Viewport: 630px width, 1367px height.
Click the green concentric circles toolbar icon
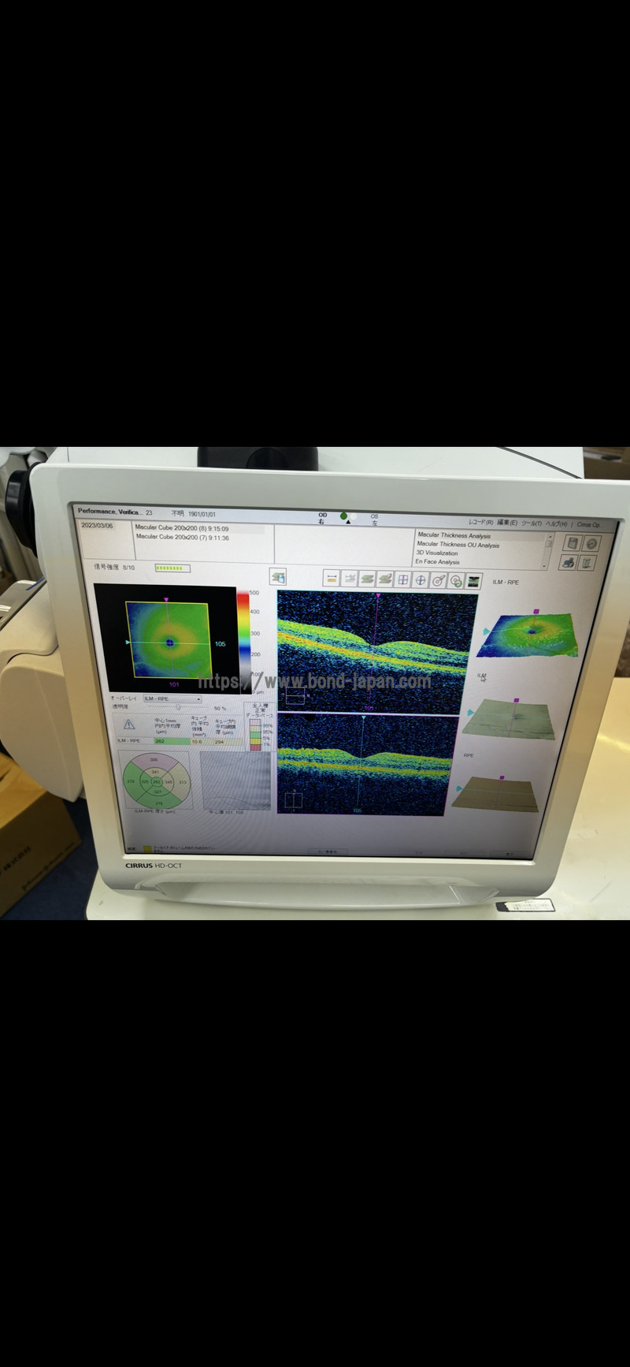[456, 580]
